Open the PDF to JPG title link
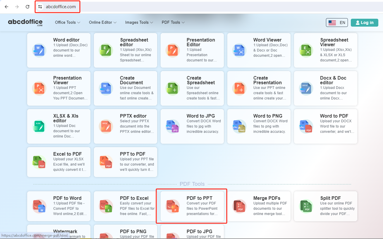 (x=200, y=231)
